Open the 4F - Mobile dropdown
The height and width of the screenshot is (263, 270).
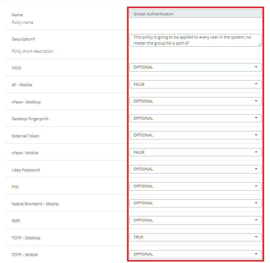pos(195,84)
